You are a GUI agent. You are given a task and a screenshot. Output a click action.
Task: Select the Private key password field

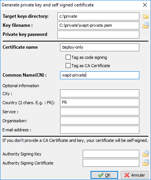[98, 34]
